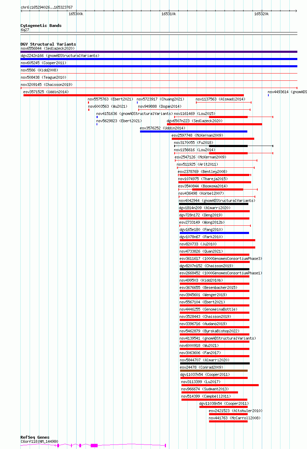The height and width of the screenshot is (449, 307).
Task: Click variant nsv6003563 (Wu2021)
Action: coord(108,106)
